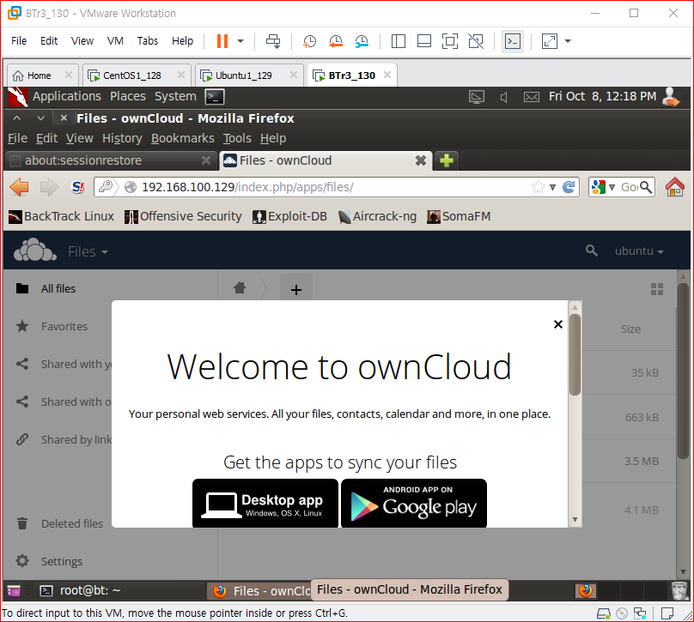This screenshot has width=694, height=622.
Task: Enter VMware full screen mode
Action: (450, 41)
